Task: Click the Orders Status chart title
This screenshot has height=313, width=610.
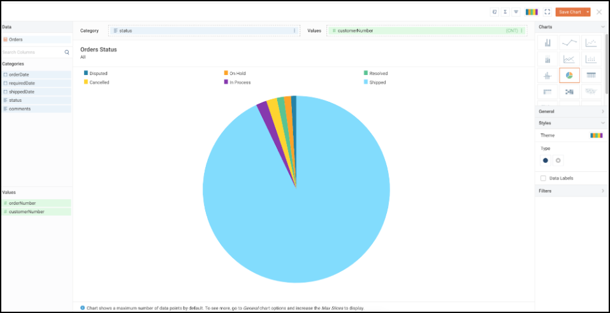Action: tap(98, 50)
